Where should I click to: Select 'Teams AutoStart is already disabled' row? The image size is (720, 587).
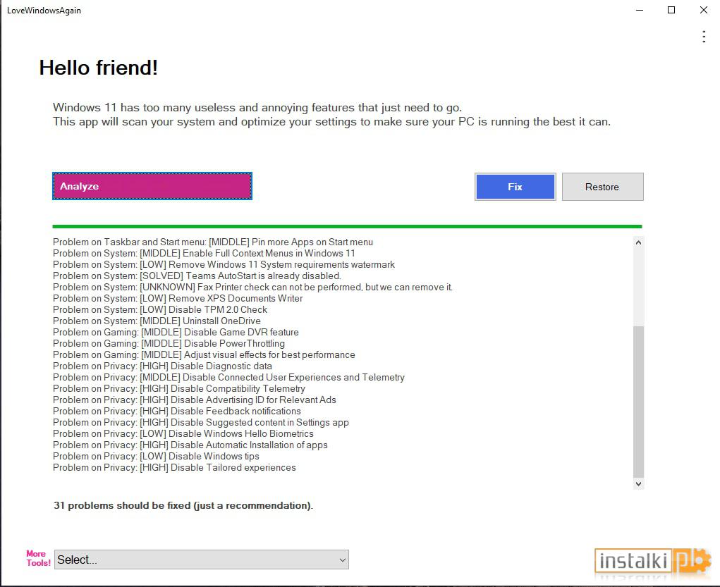197,276
